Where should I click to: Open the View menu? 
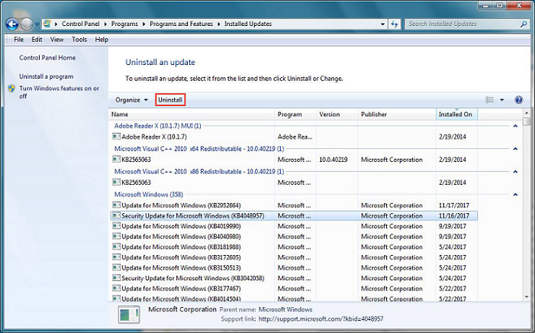point(57,39)
